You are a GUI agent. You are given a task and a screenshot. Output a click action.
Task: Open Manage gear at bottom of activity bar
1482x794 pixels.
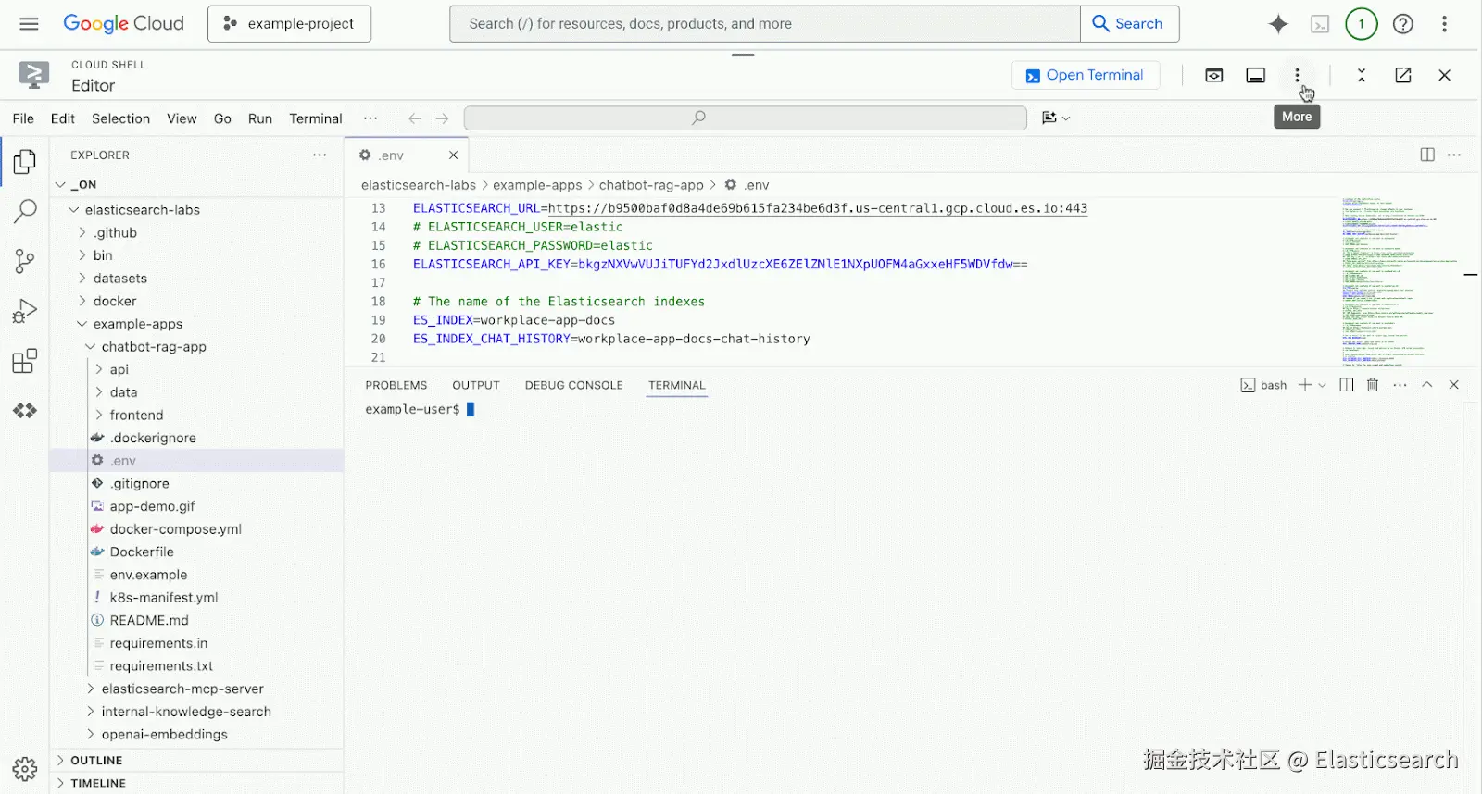pos(25,769)
